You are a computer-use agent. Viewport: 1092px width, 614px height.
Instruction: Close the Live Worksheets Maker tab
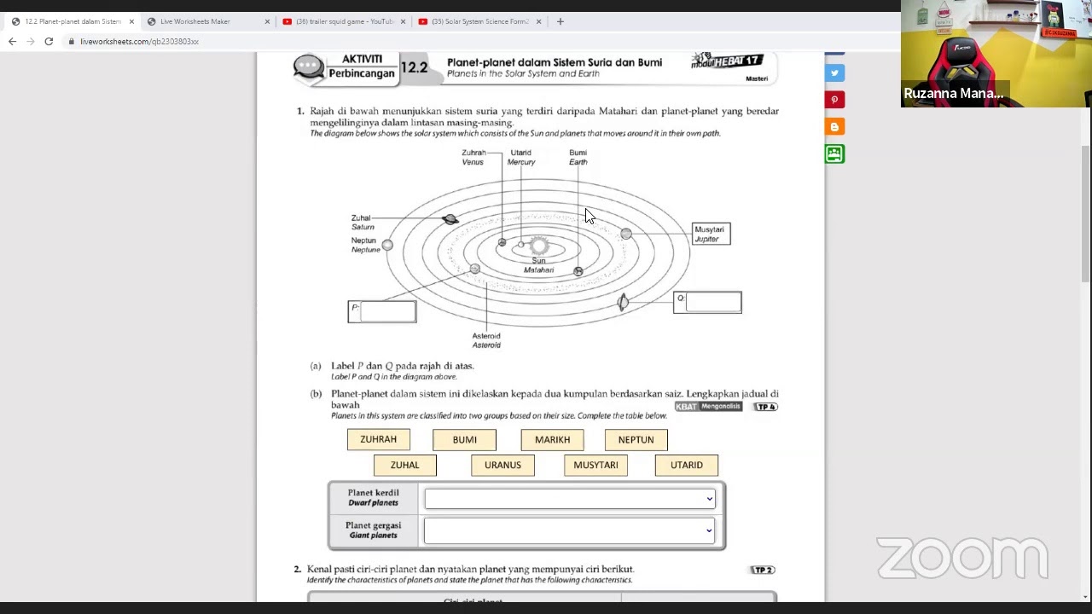[267, 21]
